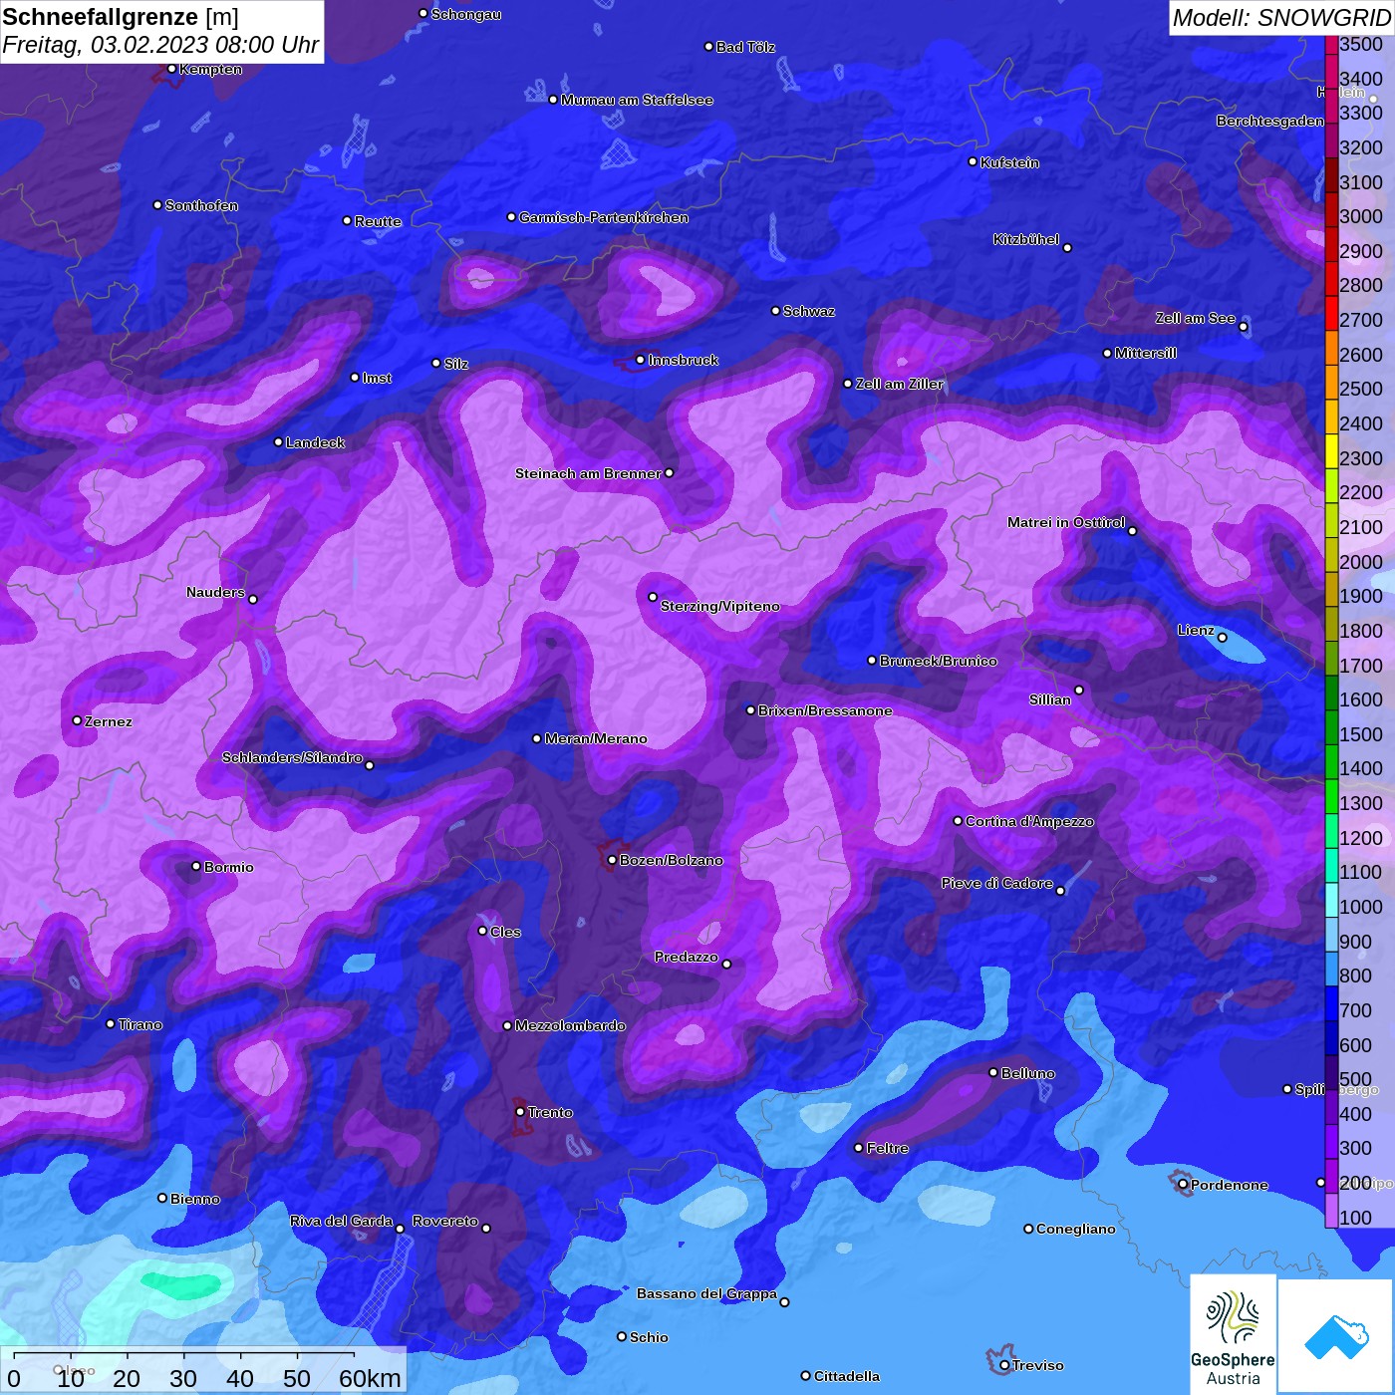Click the Feltre location dot
Image resolution: width=1395 pixels, height=1395 pixels.
click(x=859, y=1148)
